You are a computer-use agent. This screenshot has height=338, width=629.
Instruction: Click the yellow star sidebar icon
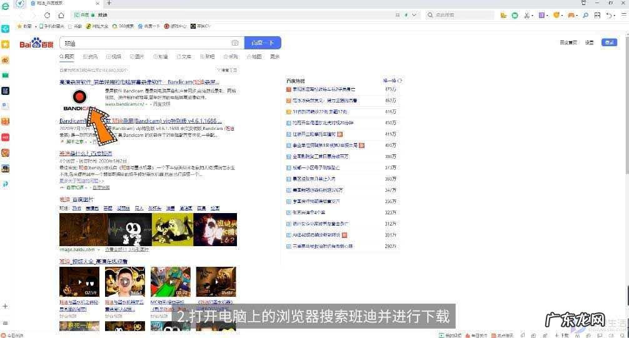coord(5,44)
